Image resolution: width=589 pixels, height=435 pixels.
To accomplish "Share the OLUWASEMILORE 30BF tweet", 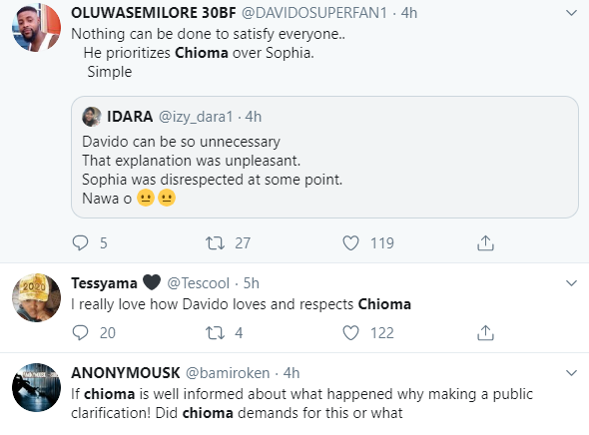I will (485, 242).
